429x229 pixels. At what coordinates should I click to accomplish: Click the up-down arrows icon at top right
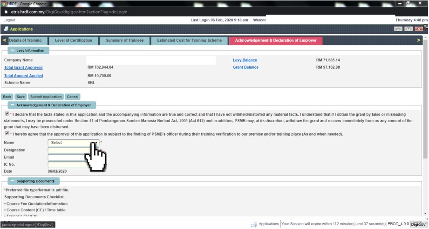pyautogui.click(x=426, y=27)
